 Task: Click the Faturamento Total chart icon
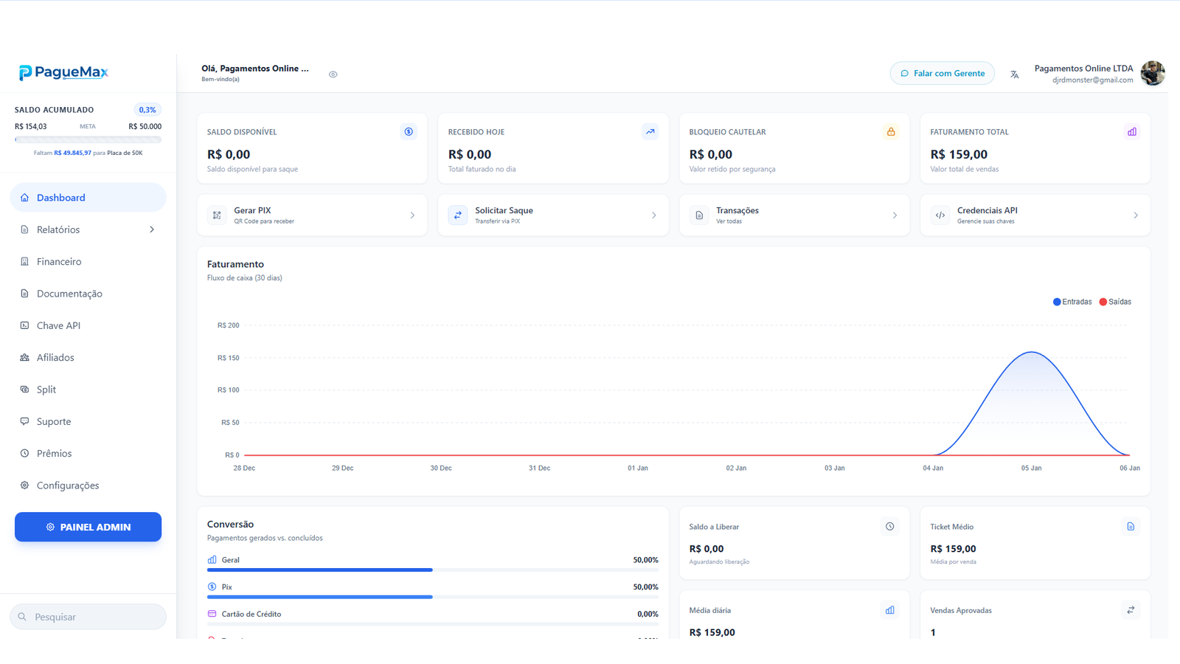point(1132,132)
